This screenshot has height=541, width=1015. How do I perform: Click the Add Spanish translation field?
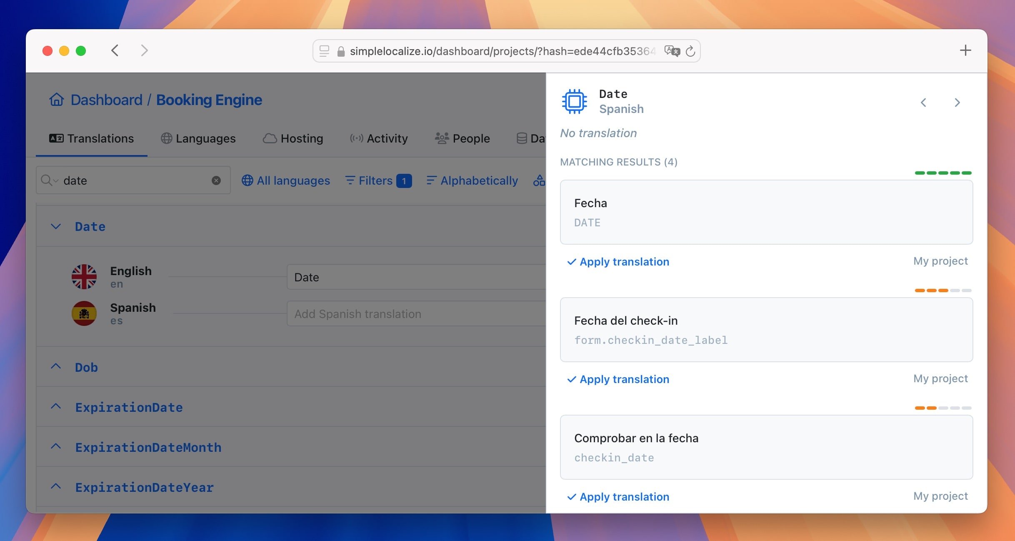tap(416, 314)
